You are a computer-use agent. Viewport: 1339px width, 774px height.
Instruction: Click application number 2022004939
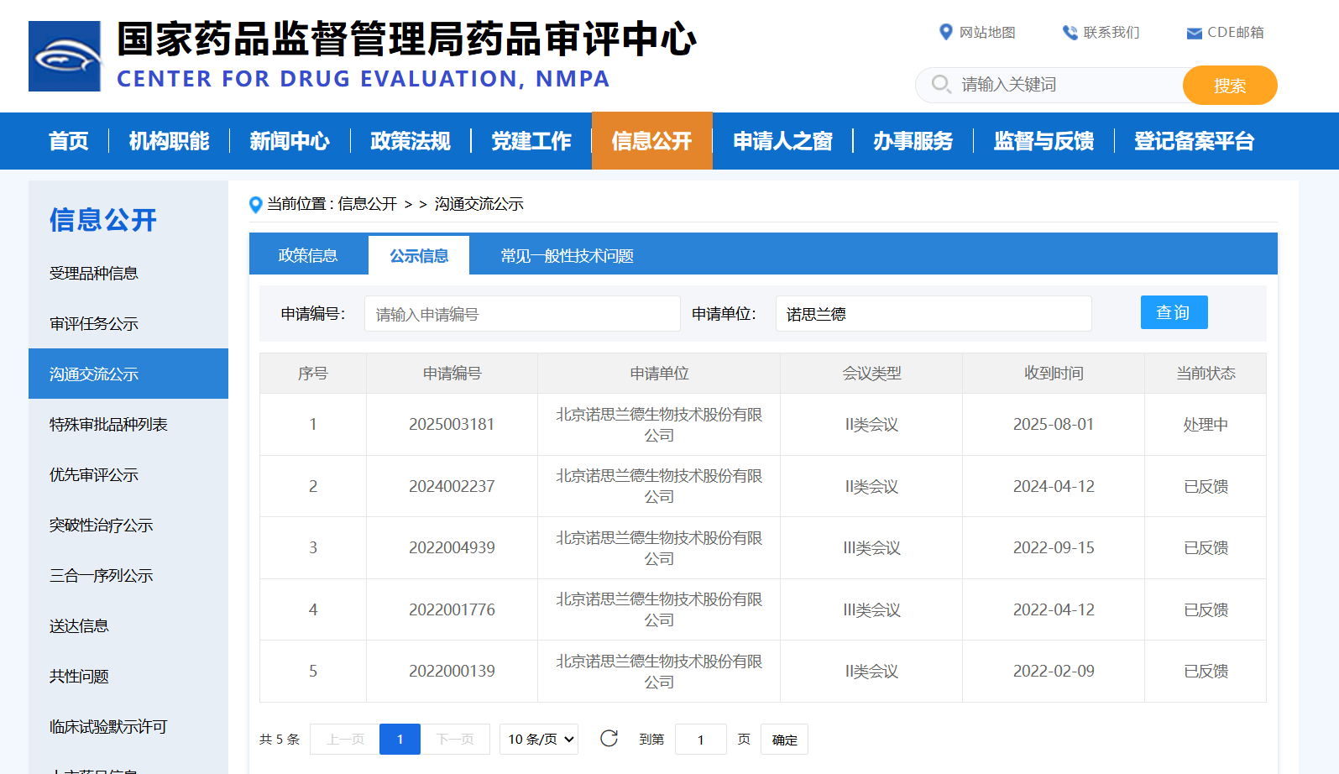[x=452, y=547]
